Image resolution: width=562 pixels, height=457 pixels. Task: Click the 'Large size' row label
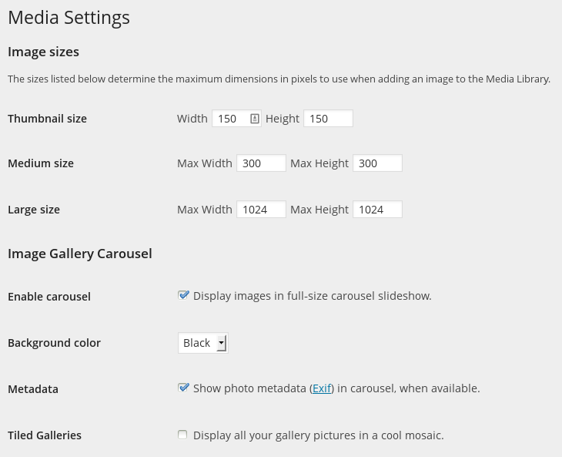coord(34,210)
